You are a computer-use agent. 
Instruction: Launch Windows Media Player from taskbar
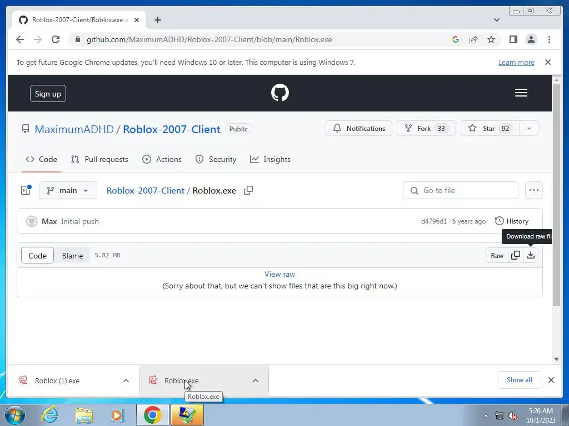tap(118, 415)
